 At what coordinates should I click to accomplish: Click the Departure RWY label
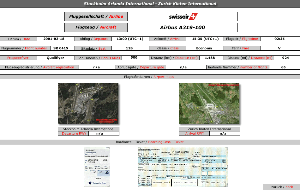click(74, 134)
